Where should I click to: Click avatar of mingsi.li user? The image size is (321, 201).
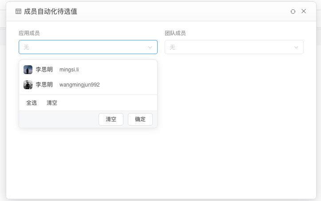28,70
